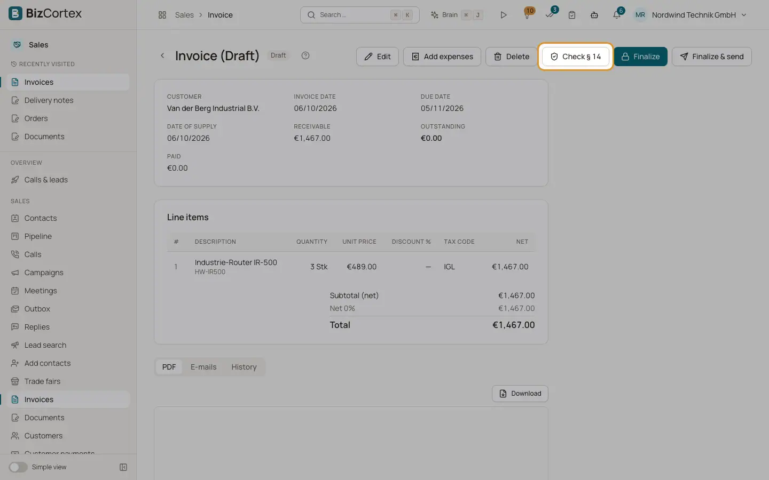The image size is (769, 480).
Task: Open the lightbulb tips icon with badge 10
Action: [x=527, y=15]
